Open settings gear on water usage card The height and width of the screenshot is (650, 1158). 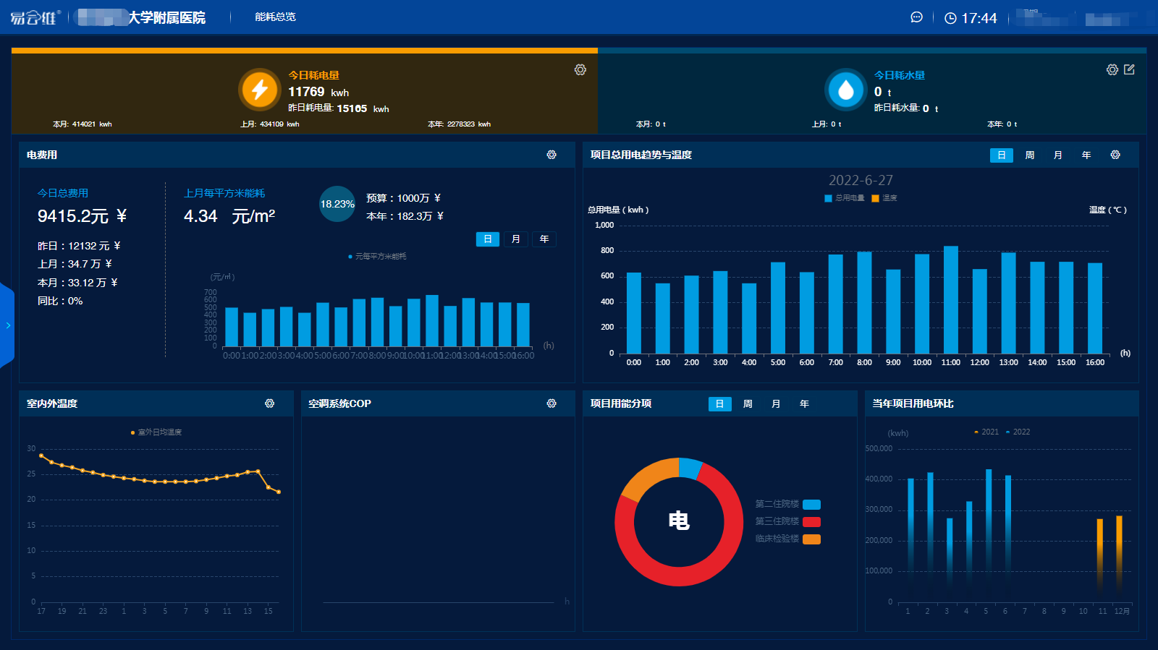coord(1112,69)
